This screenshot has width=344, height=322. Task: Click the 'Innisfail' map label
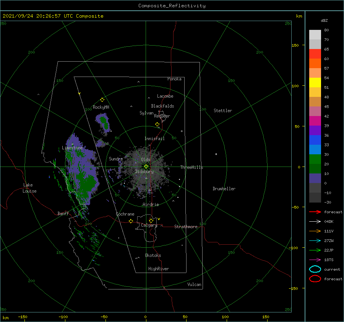(154, 139)
